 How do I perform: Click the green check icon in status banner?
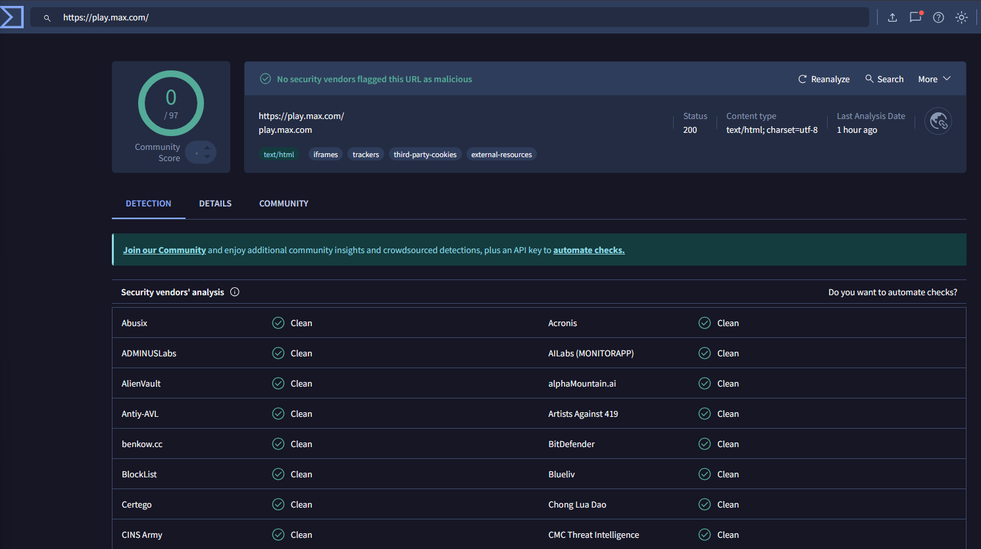tap(265, 79)
